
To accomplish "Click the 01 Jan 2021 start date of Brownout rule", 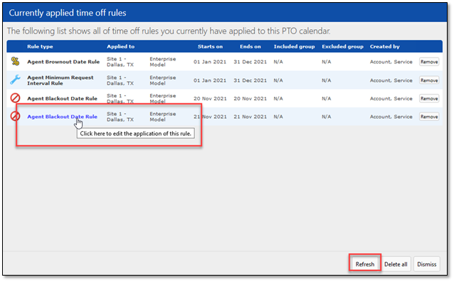I will coord(210,62).
